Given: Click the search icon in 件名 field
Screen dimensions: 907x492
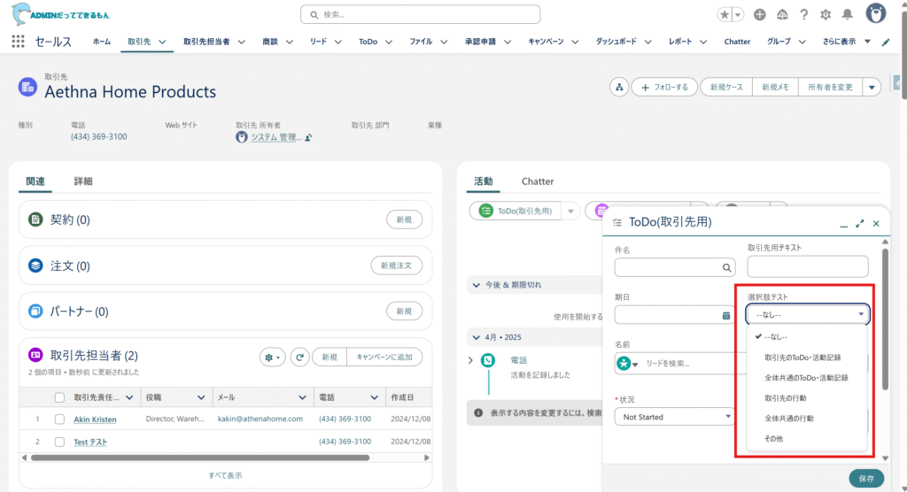Looking at the screenshot, I should click(726, 268).
